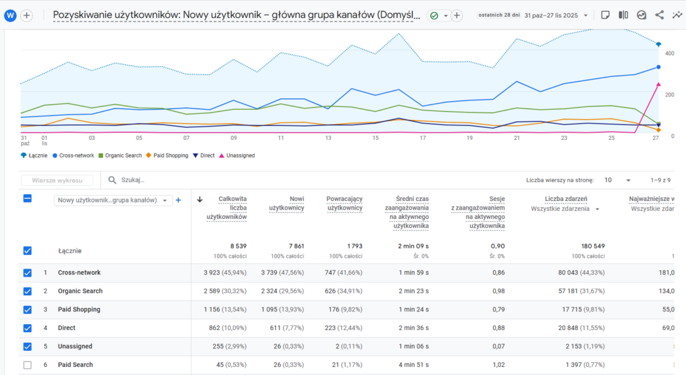Open the date range dropdown
Screen dimensions: 686x375
(557, 15)
